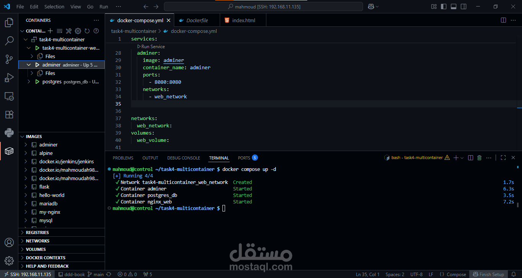This screenshot has width=522, height=278.
Task: Open the Explorer view in activity bar
Action: [9, 23]
